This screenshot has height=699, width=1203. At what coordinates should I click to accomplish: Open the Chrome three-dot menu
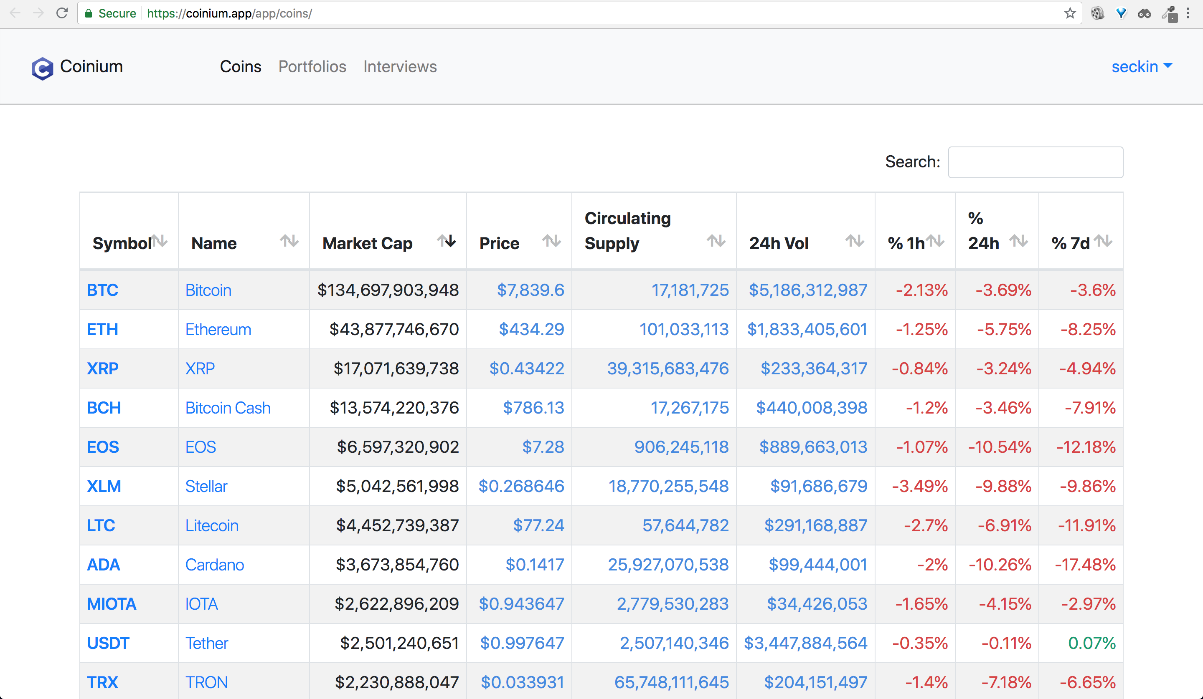(x=1188, y=13)
